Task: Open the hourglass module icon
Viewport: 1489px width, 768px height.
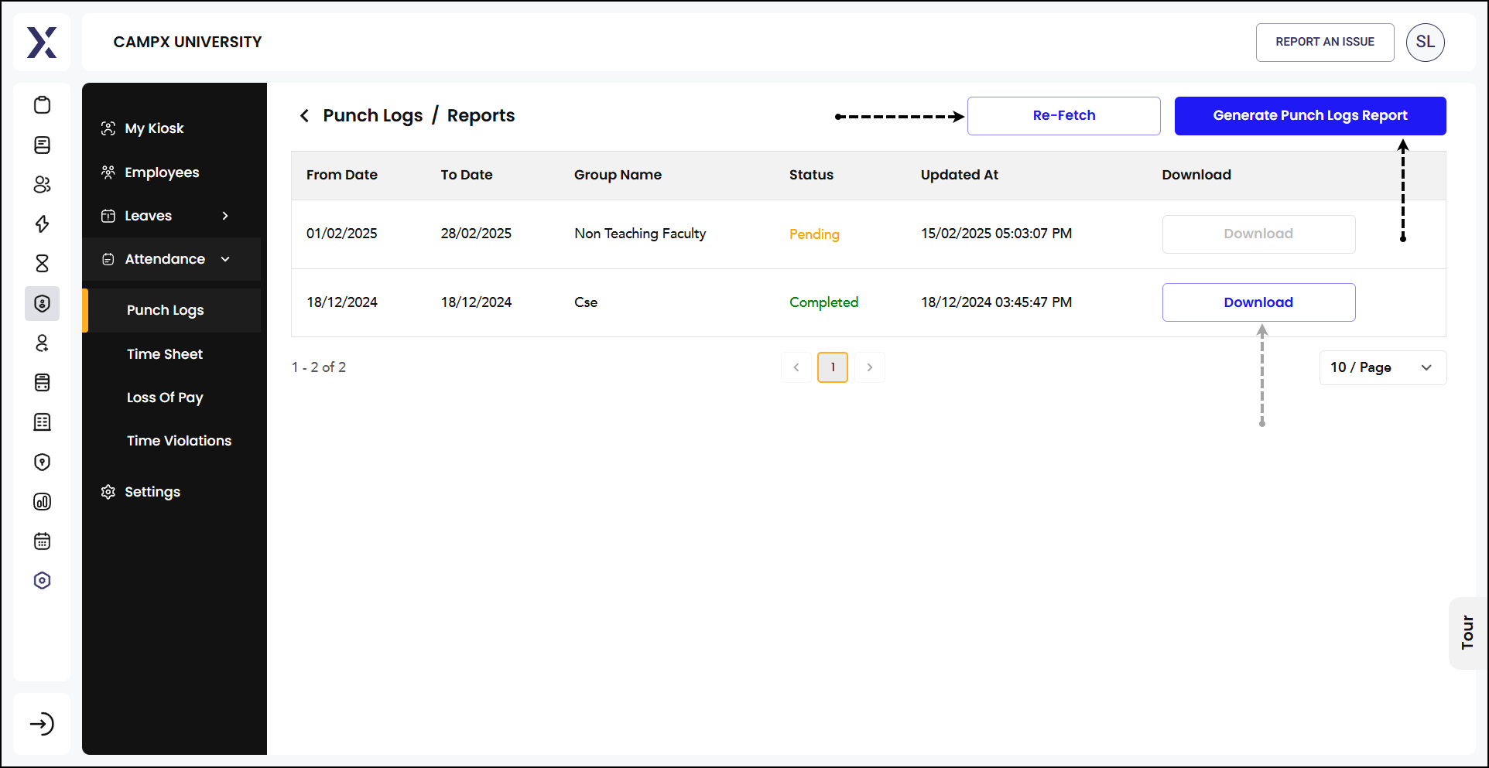Action: point(43,263)
